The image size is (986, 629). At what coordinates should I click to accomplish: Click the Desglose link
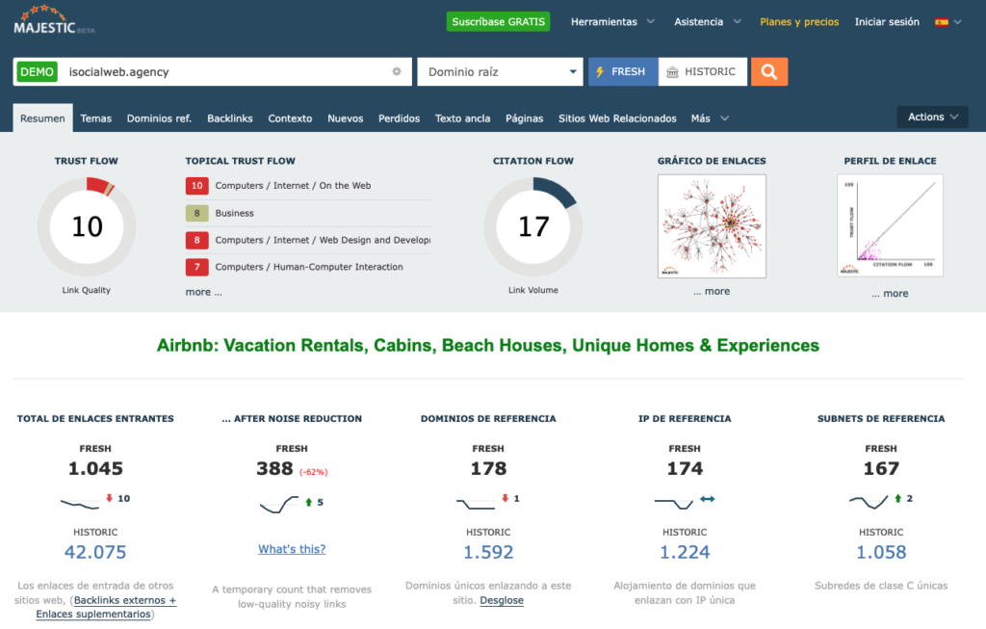(x=502, y=600)
